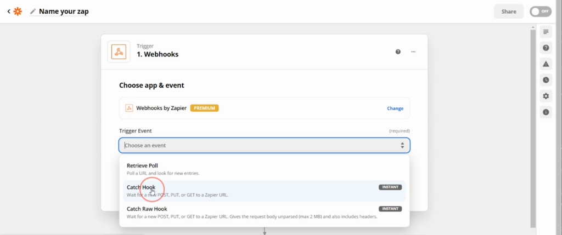Viewport: 562px width, 235px height.
Task: Open the notes icon in right sidebar
Action: [546, 32]
